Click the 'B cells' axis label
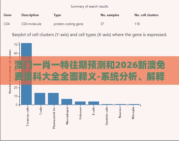The image size is (179, 141). 93,111
